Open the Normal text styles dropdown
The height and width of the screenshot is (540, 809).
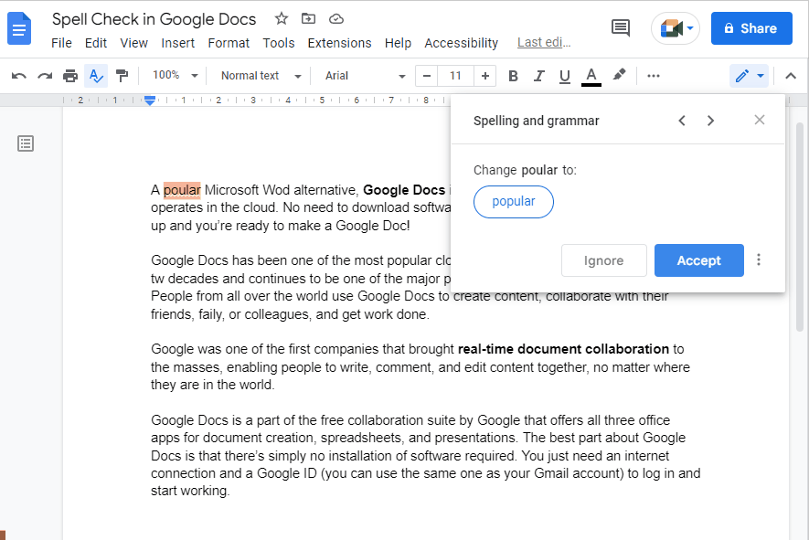(x=261, y=76)
